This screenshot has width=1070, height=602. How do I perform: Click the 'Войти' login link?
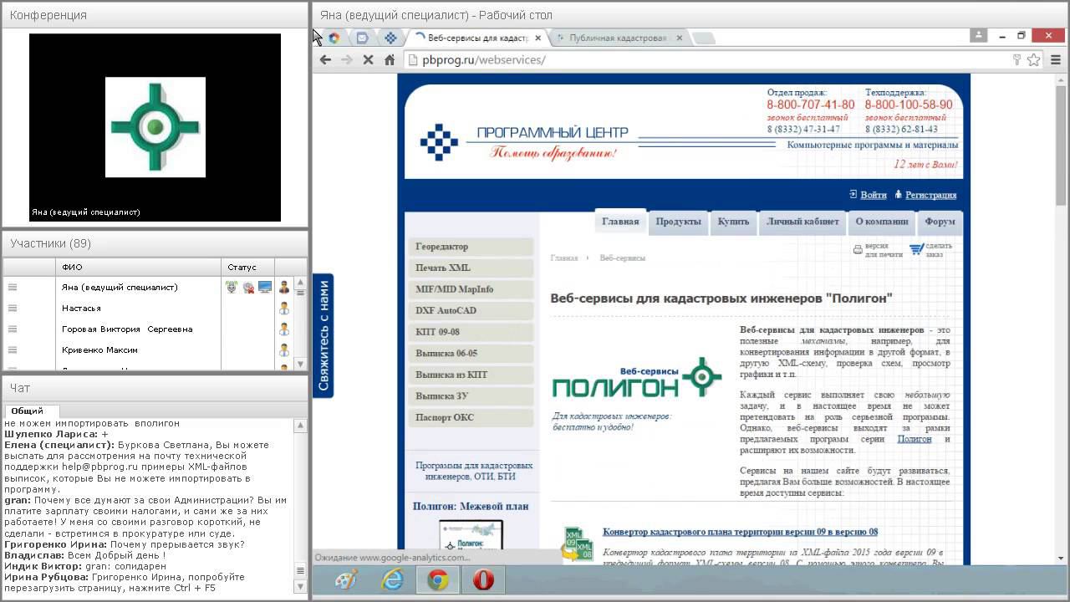click(873, 195)
